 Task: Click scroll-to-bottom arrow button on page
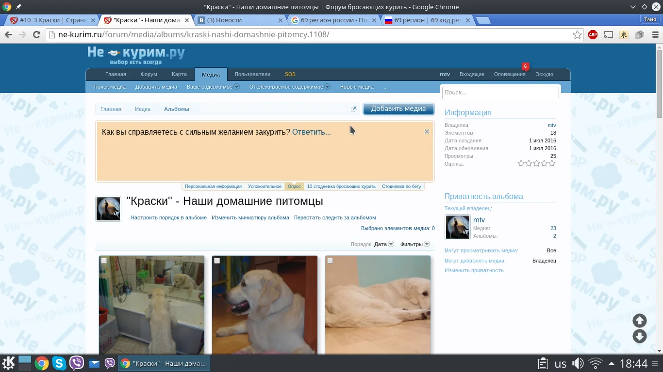tap(639, 336)
